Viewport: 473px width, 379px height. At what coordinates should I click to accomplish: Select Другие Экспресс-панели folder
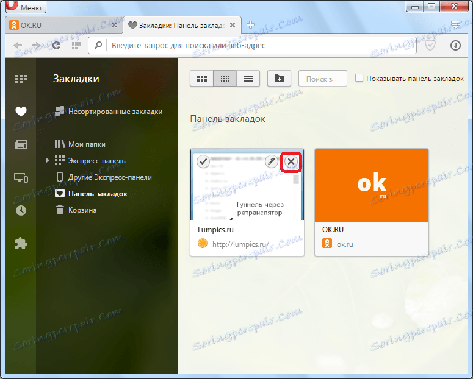point(104,177)
